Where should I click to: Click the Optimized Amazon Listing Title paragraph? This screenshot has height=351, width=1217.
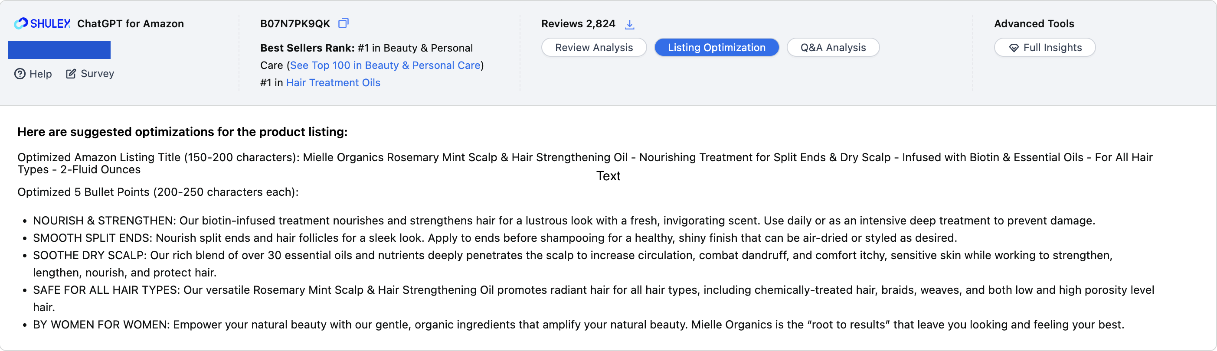(x=585, y=163)
